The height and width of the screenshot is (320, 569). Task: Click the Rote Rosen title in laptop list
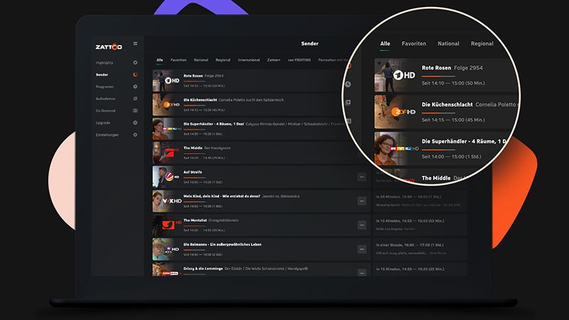(193, 76)
